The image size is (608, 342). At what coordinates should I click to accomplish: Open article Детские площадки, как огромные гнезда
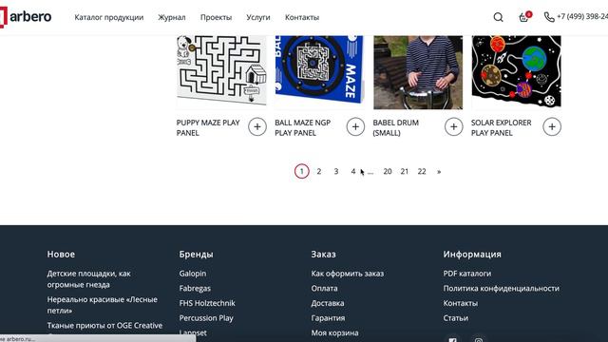click(x=88, y=278)
